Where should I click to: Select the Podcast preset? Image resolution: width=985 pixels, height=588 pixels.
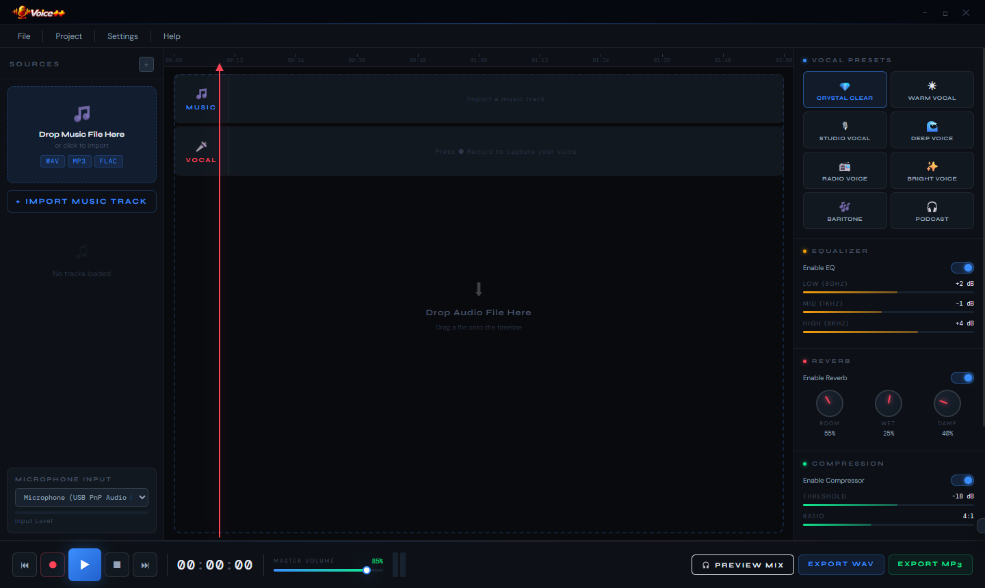coord(932,211)
